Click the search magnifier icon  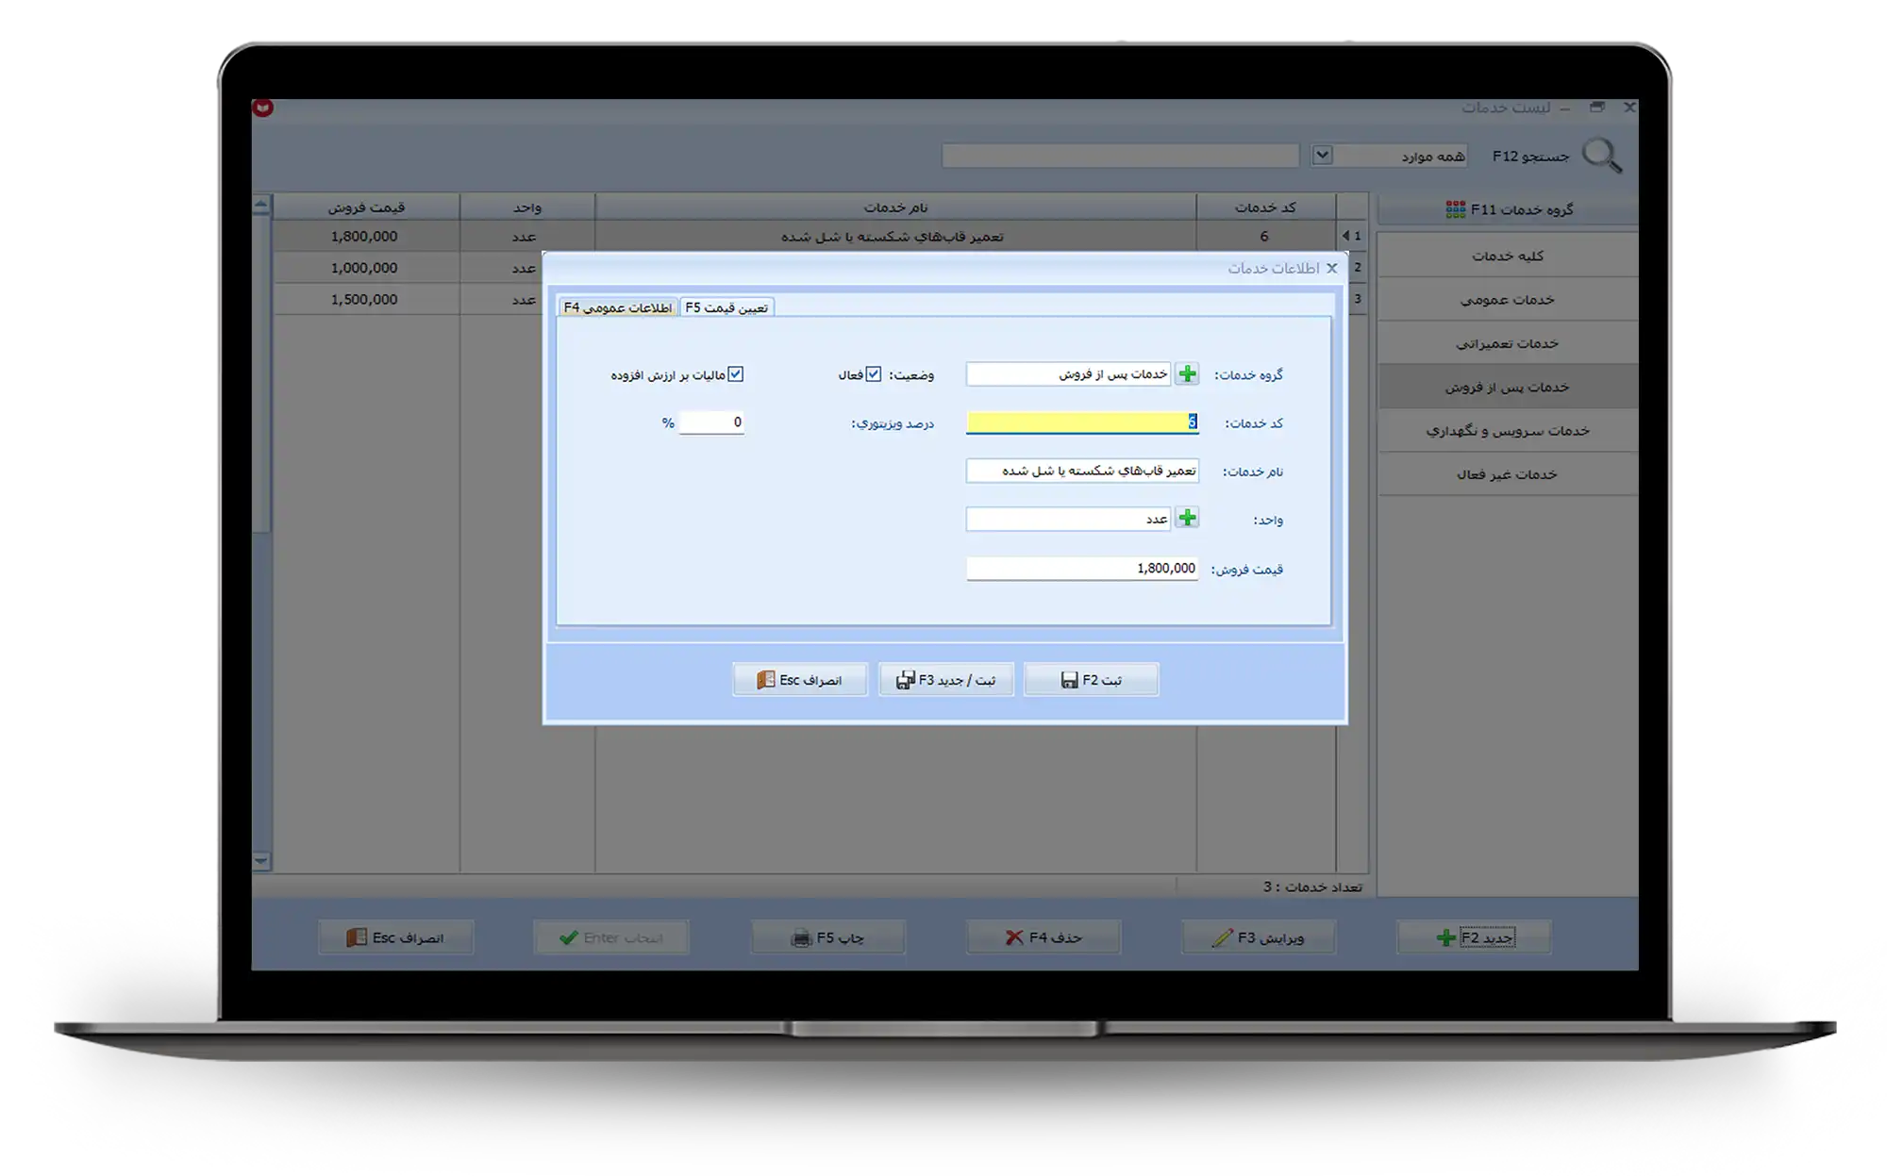click(1601, 156)
